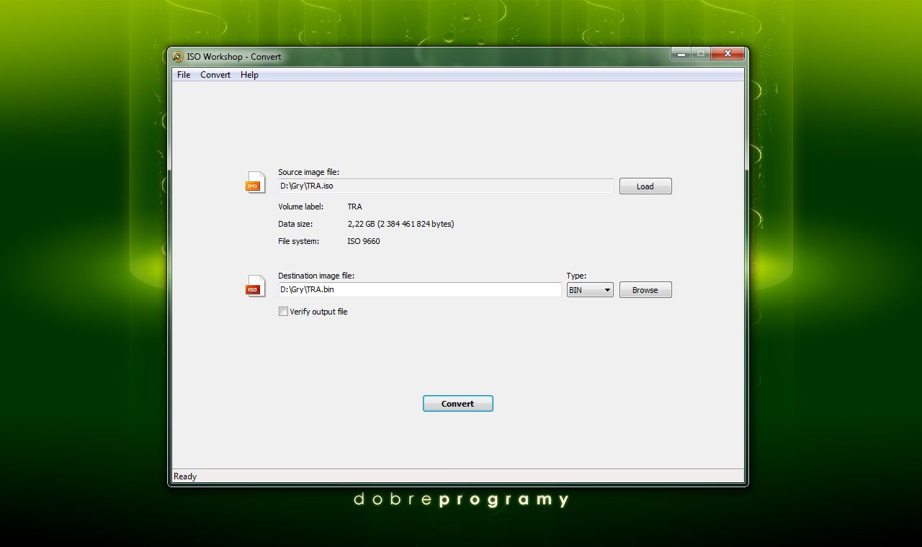Click the Ready status bar text
The width and height of the screenshot is (922, 547).
point(185,476)
